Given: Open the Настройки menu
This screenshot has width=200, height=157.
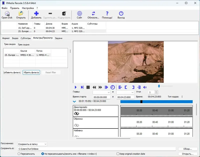Looking at the screenshot, I should [x=27, y=8].
